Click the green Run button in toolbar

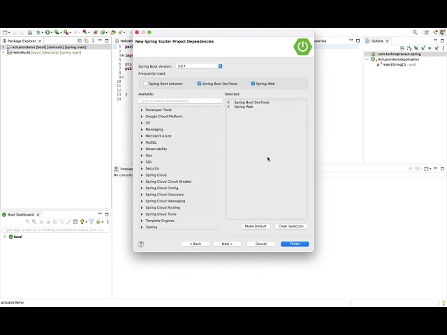(x=47, y=32)
